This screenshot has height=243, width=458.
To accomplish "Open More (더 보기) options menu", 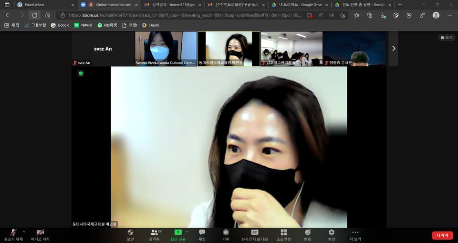I will coord(355,233).
